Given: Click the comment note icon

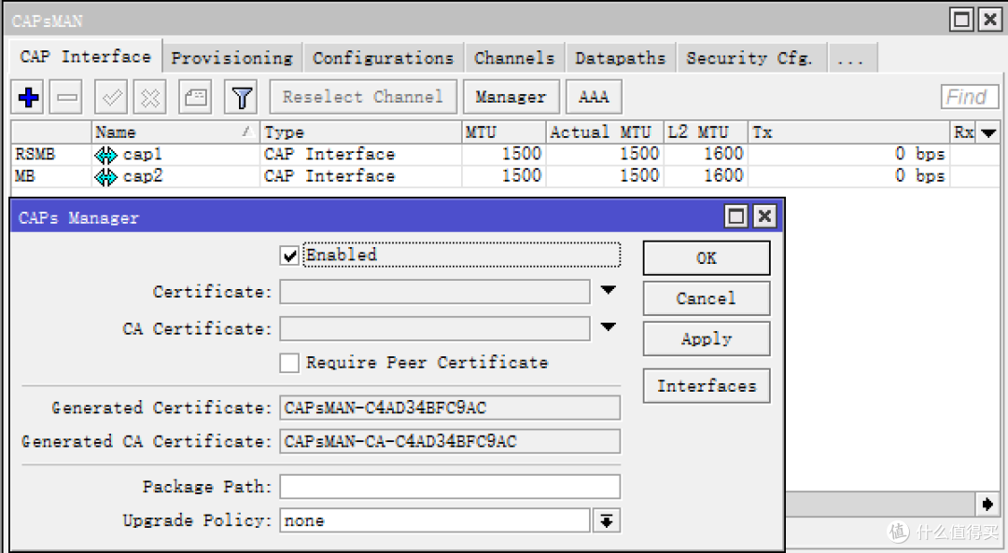Looking at the screenshot, I should pos(195,97).
